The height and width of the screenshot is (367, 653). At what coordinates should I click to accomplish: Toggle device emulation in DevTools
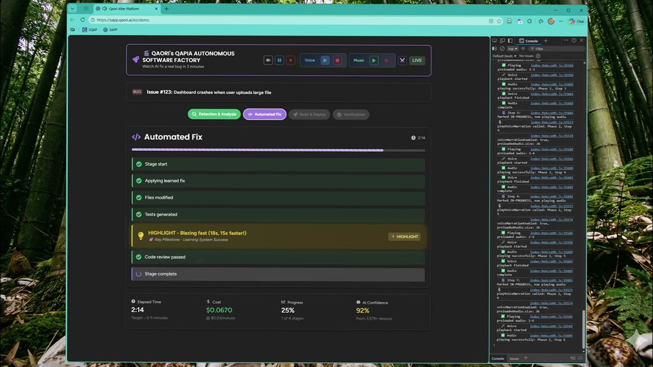click(x=502, y=41)
